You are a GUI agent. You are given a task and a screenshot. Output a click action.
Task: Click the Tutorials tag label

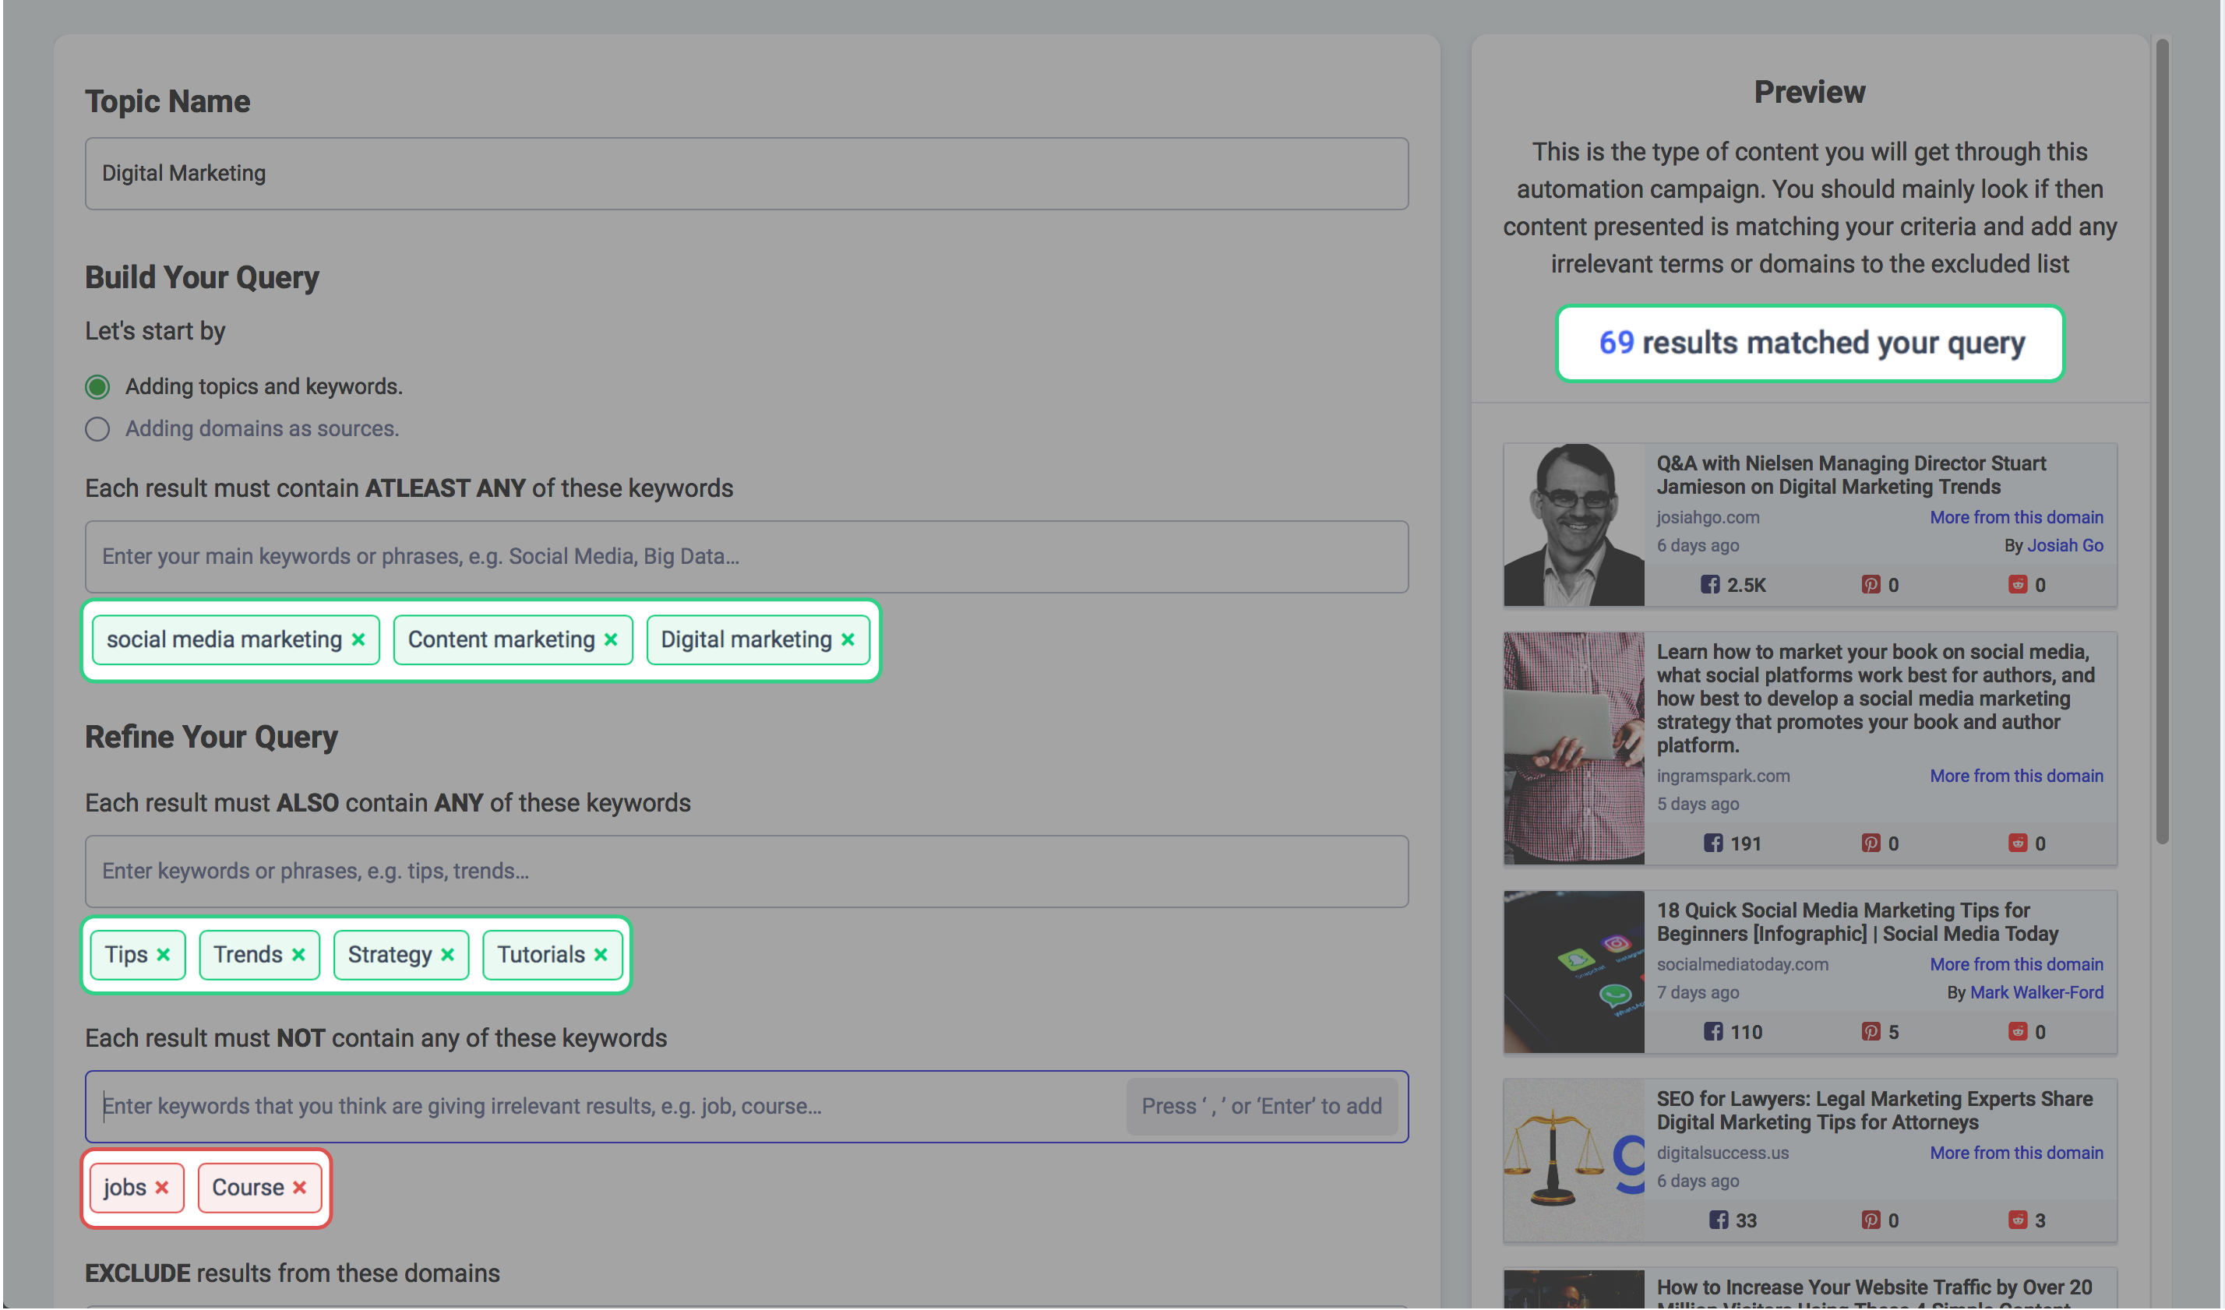click(x=541, y=955)
